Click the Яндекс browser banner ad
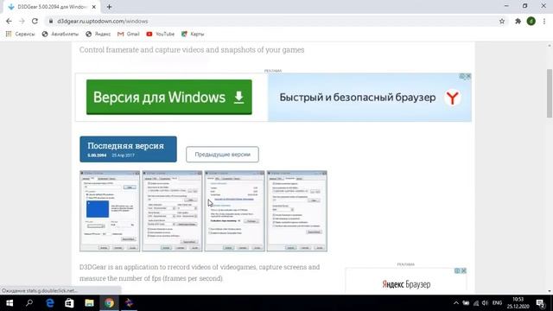Screen dimensions: 553x311 click(369, 98)
